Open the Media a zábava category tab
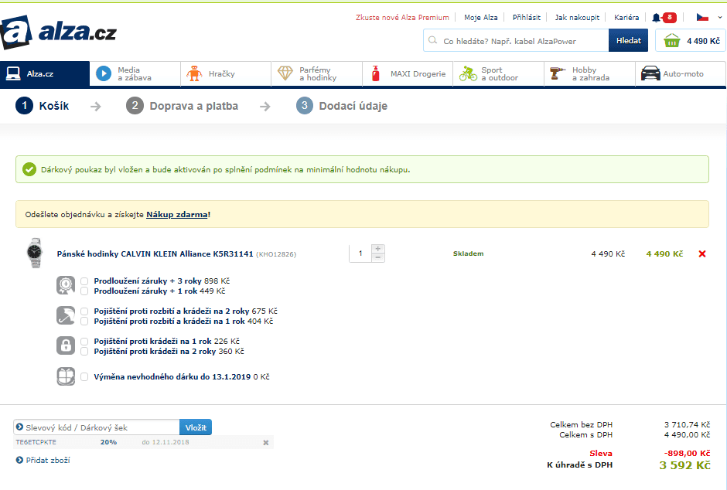Screen dimensions: 727x490 point(134,74)
